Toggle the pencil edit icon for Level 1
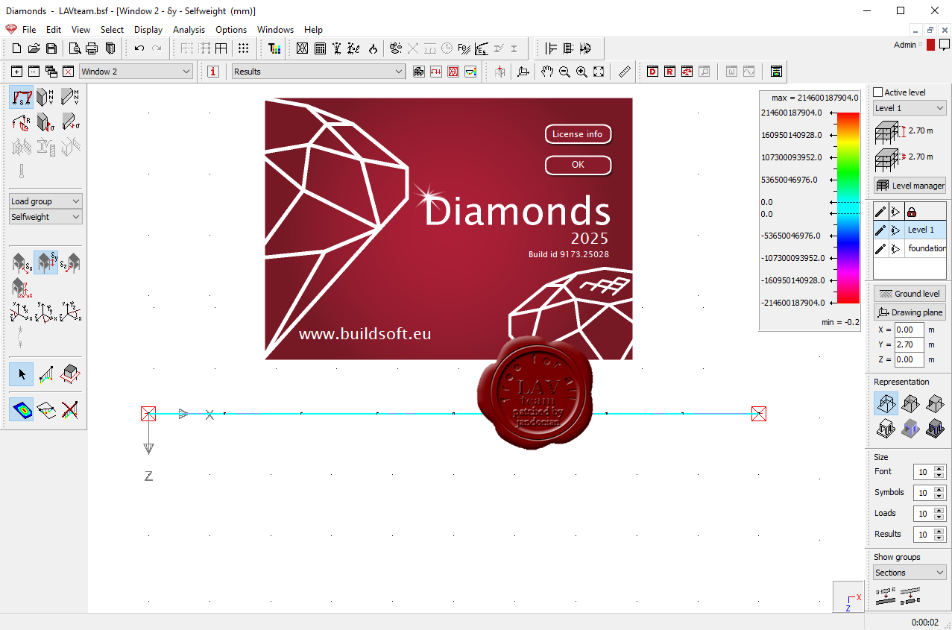Image resolution: width=952 pixels, height=630 pixels. [x=880, y=230]
